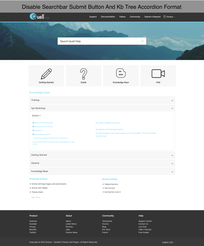The image size is (204, 246).
Task: Go to Documentation in the top navigation
Action: 108,17
